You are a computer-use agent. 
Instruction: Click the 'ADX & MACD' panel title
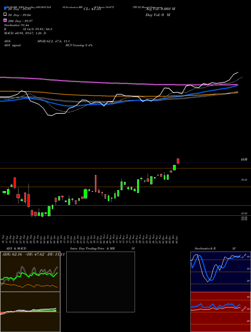16,248
